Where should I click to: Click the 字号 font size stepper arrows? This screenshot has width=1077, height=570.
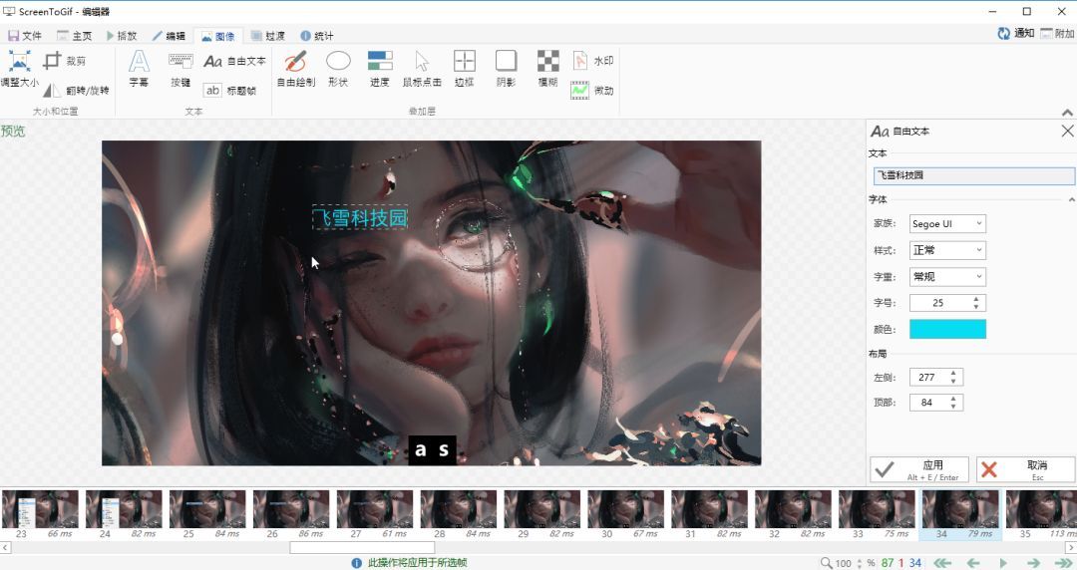click(x=976, y=303)
